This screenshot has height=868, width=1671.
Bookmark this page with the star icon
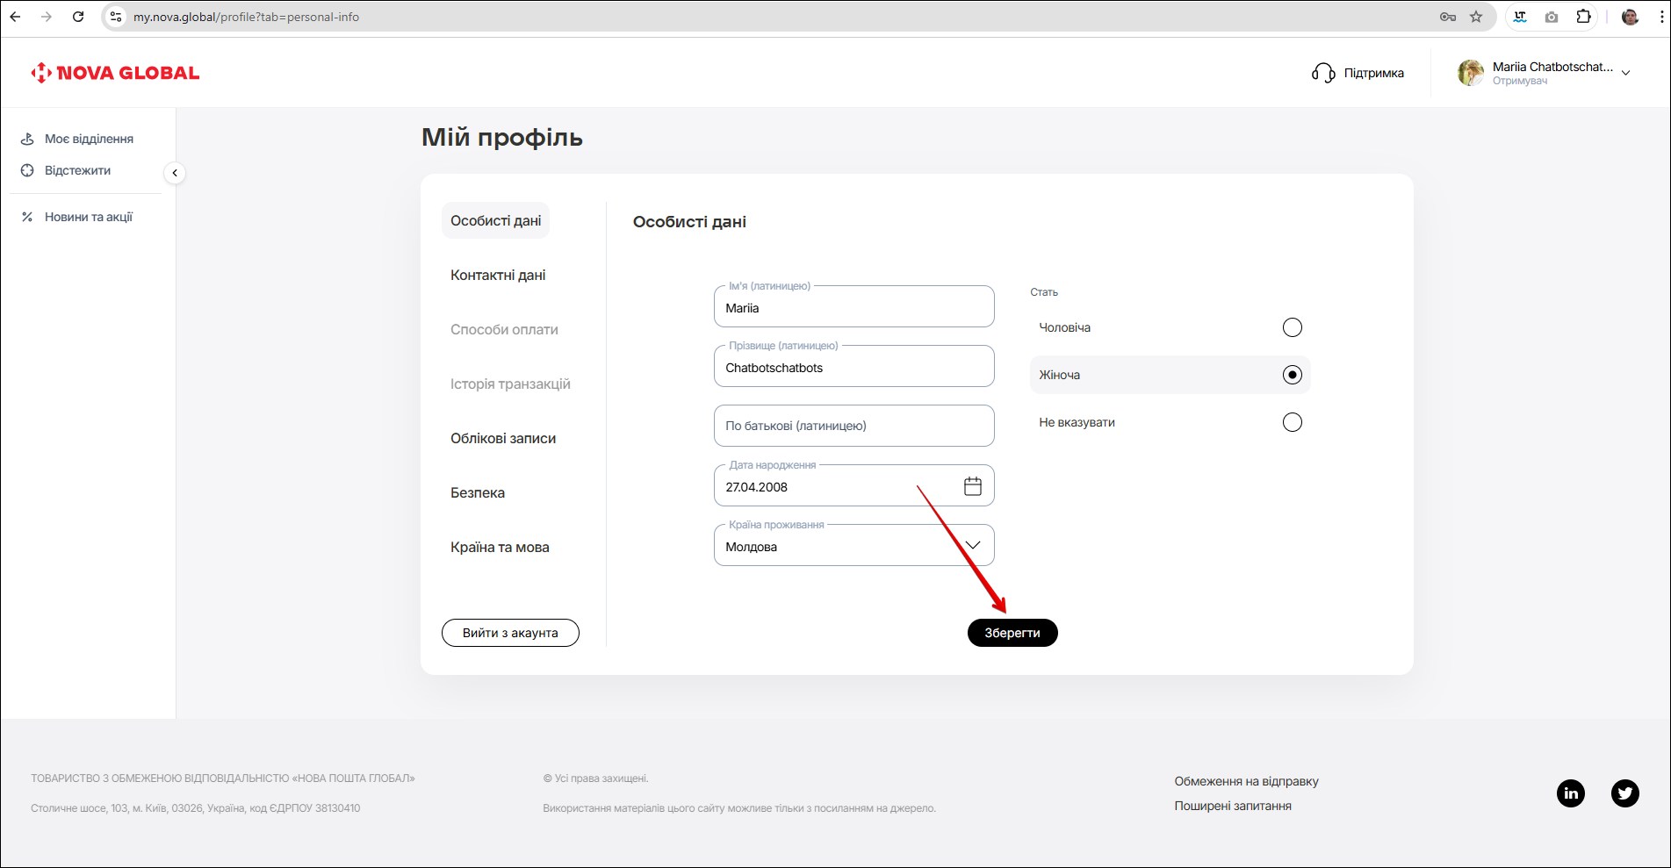(1476, 17)
